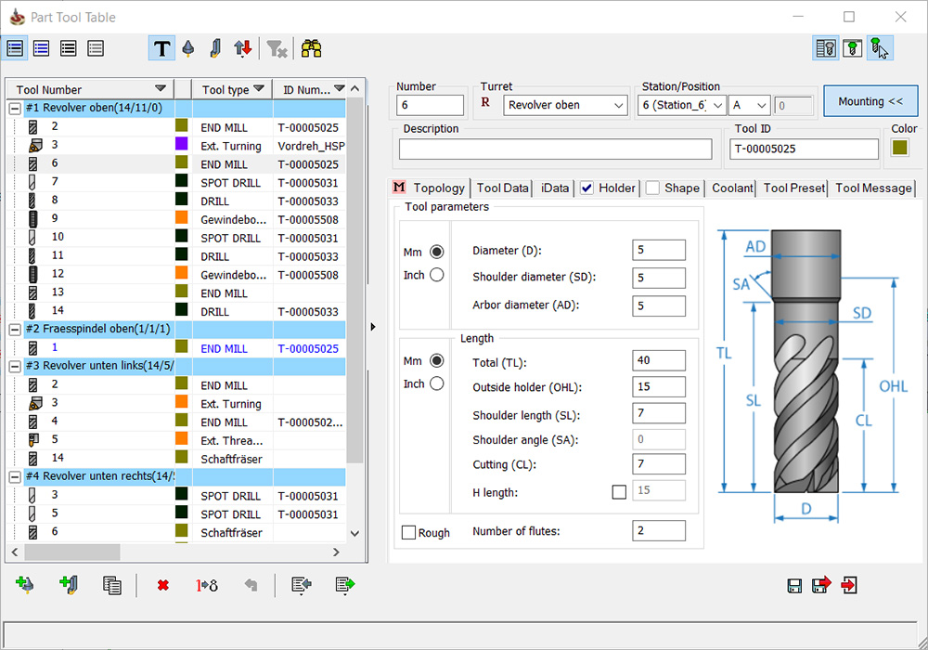Click the clear filter funnel icon

(x=277, y=48)
